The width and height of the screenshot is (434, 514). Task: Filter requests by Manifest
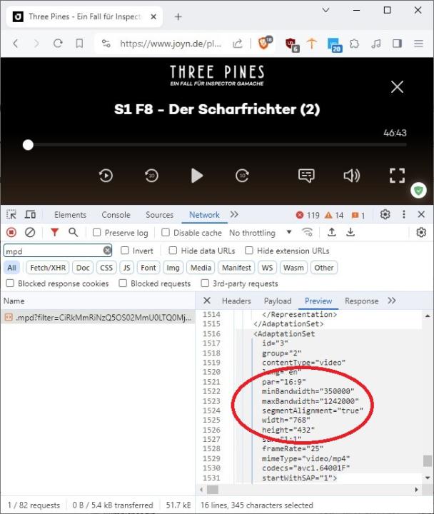[x=236, y=268]
